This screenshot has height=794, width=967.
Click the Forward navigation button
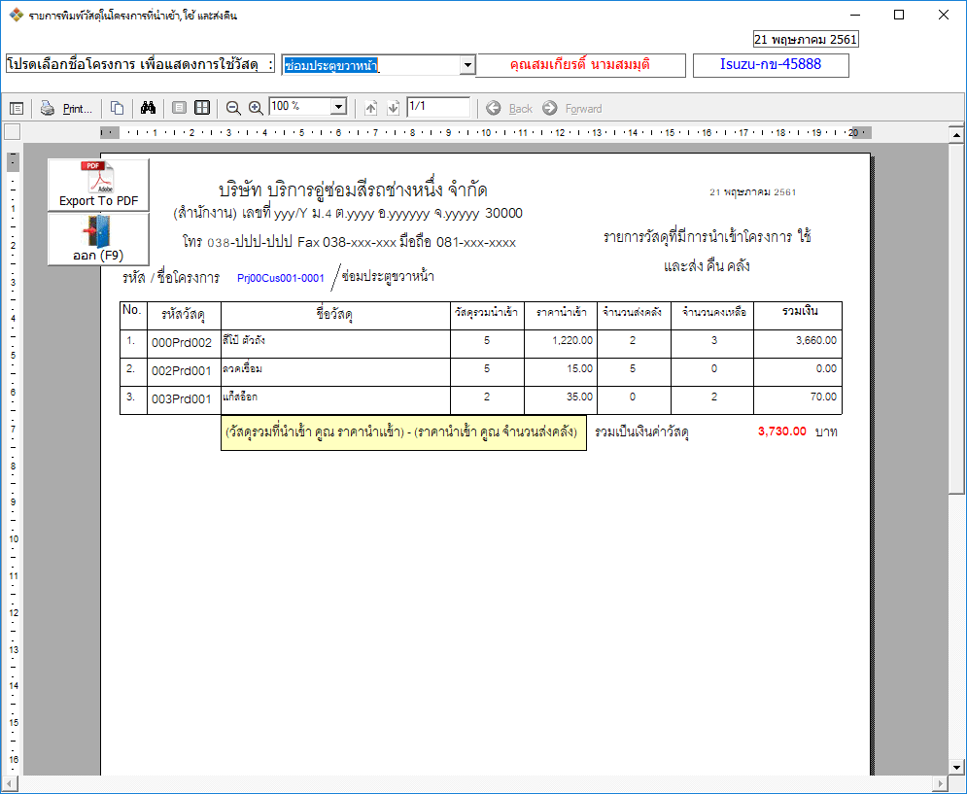pos(572,109)
